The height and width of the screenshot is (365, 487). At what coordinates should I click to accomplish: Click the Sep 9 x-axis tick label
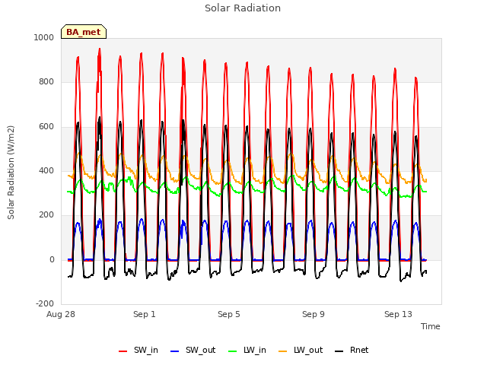click(x=314, y=314)
